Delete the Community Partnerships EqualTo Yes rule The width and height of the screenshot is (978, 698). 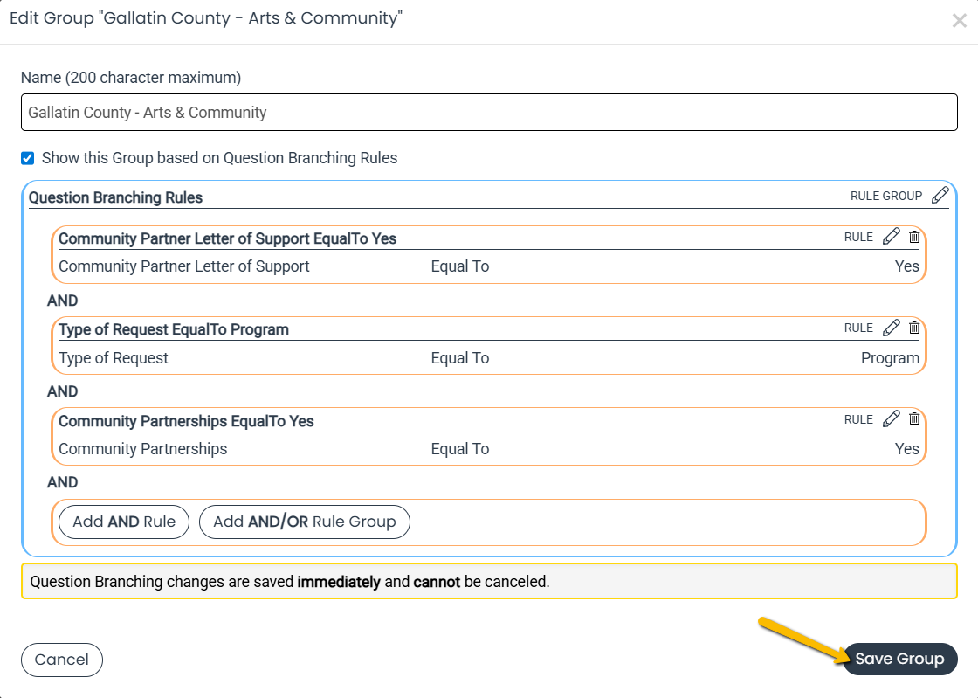pos(914,419)
